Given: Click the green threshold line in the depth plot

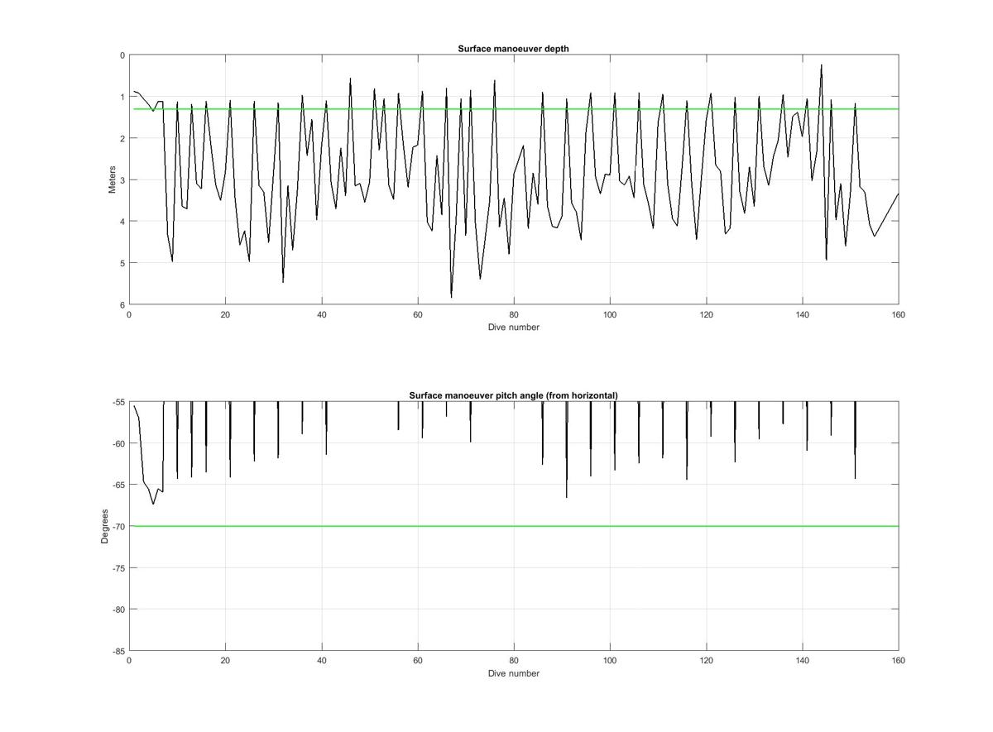Looking at the screenshot, I should coord(516,109).
